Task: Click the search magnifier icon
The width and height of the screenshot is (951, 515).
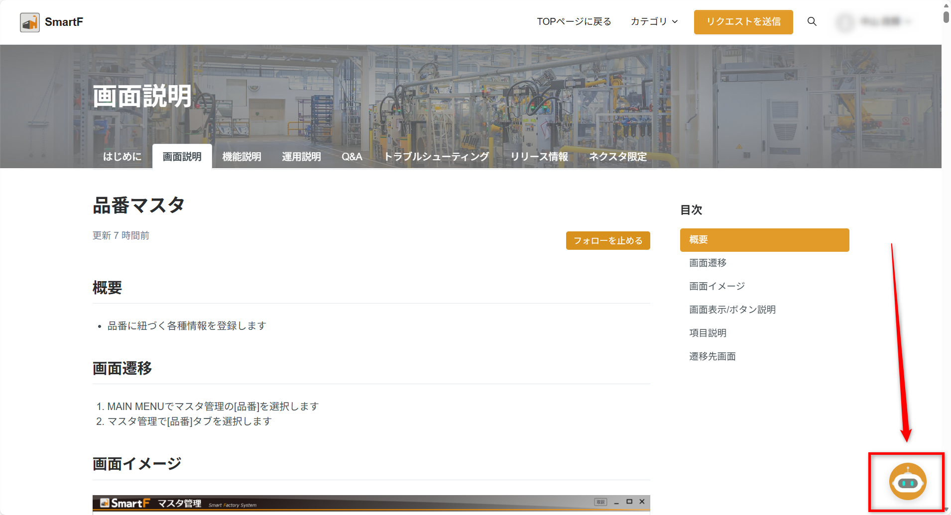Action: (812, 21)
